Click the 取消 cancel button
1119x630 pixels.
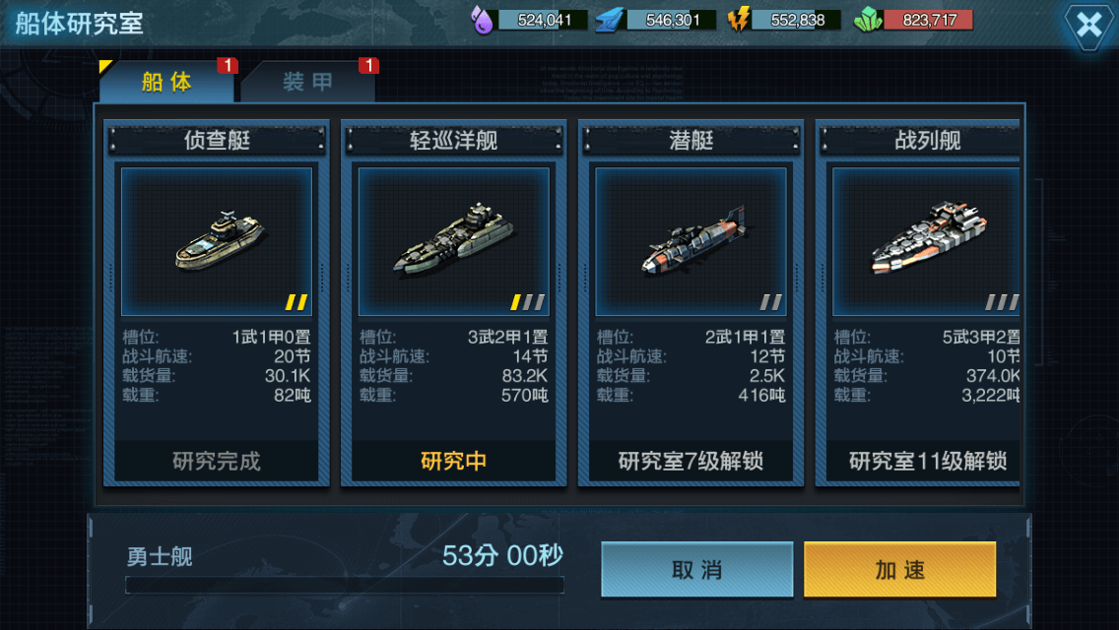point(697,569)
